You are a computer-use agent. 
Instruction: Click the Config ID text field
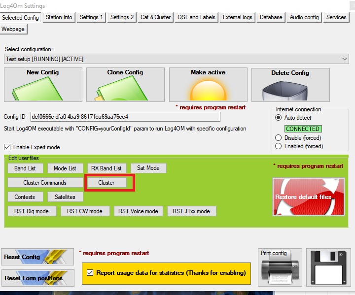tap(125, 117)
